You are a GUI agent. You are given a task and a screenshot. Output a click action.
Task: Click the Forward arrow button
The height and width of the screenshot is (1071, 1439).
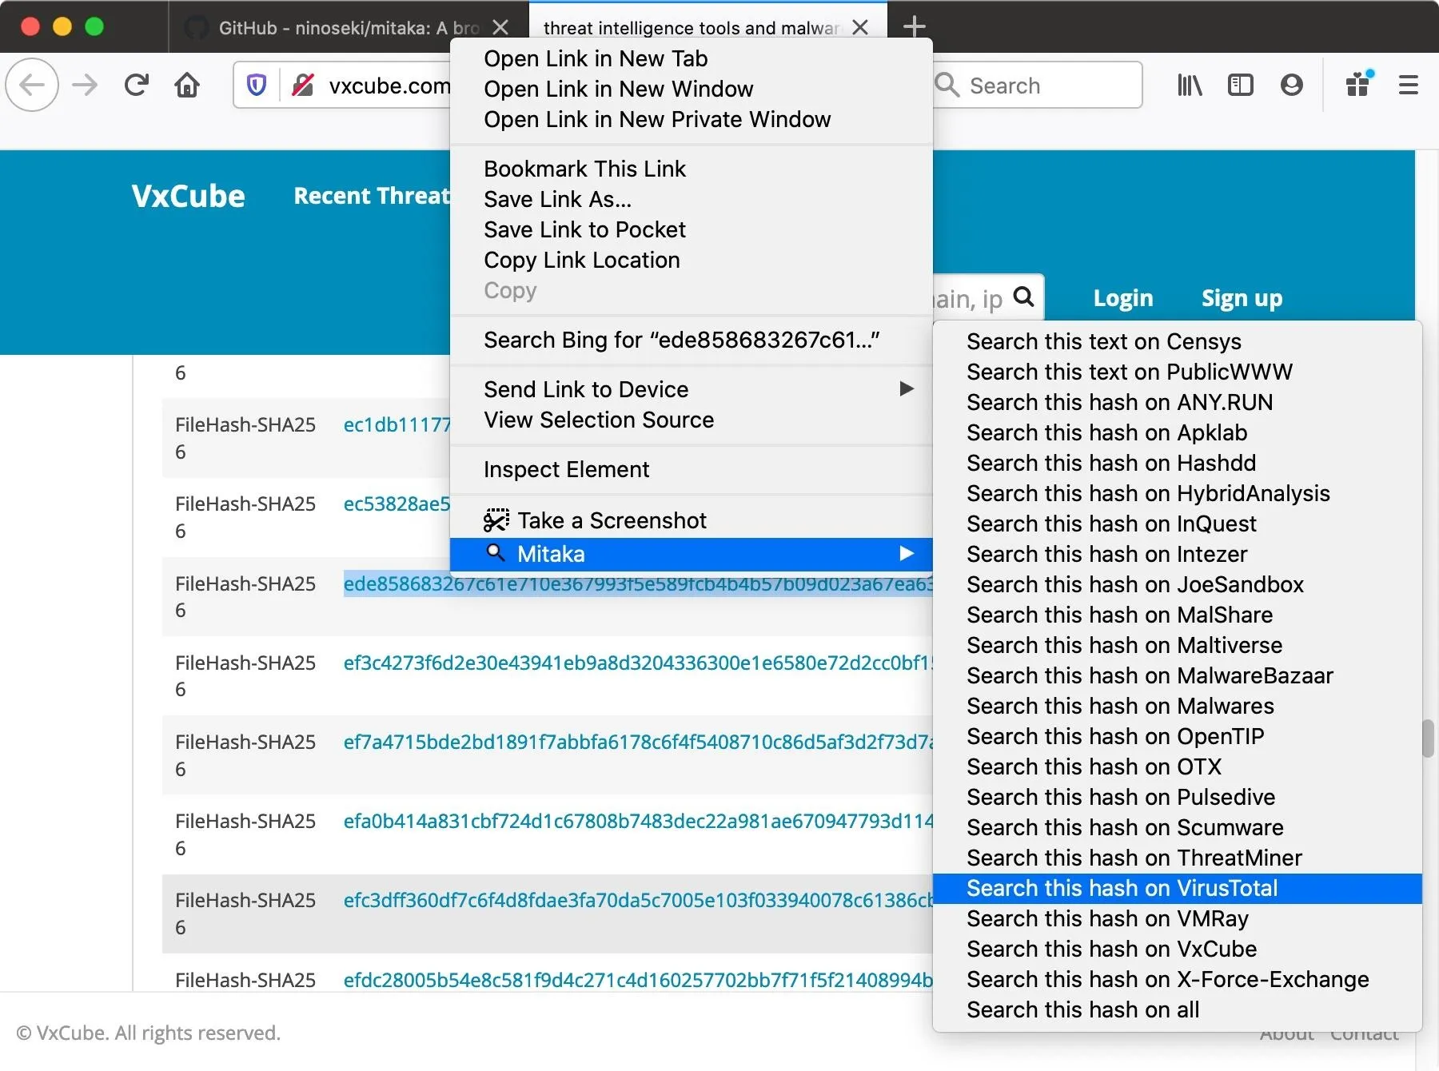click(x=85, y=85)
